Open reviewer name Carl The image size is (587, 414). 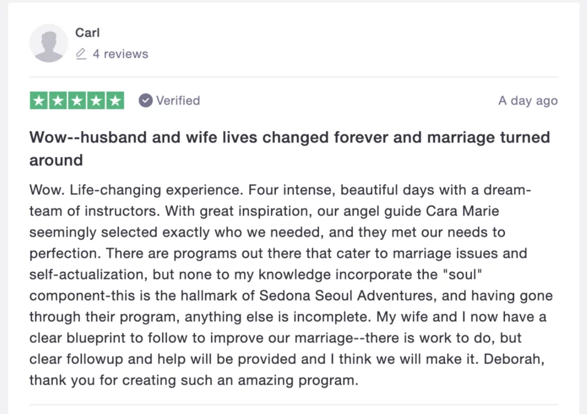tap(87, 33)
